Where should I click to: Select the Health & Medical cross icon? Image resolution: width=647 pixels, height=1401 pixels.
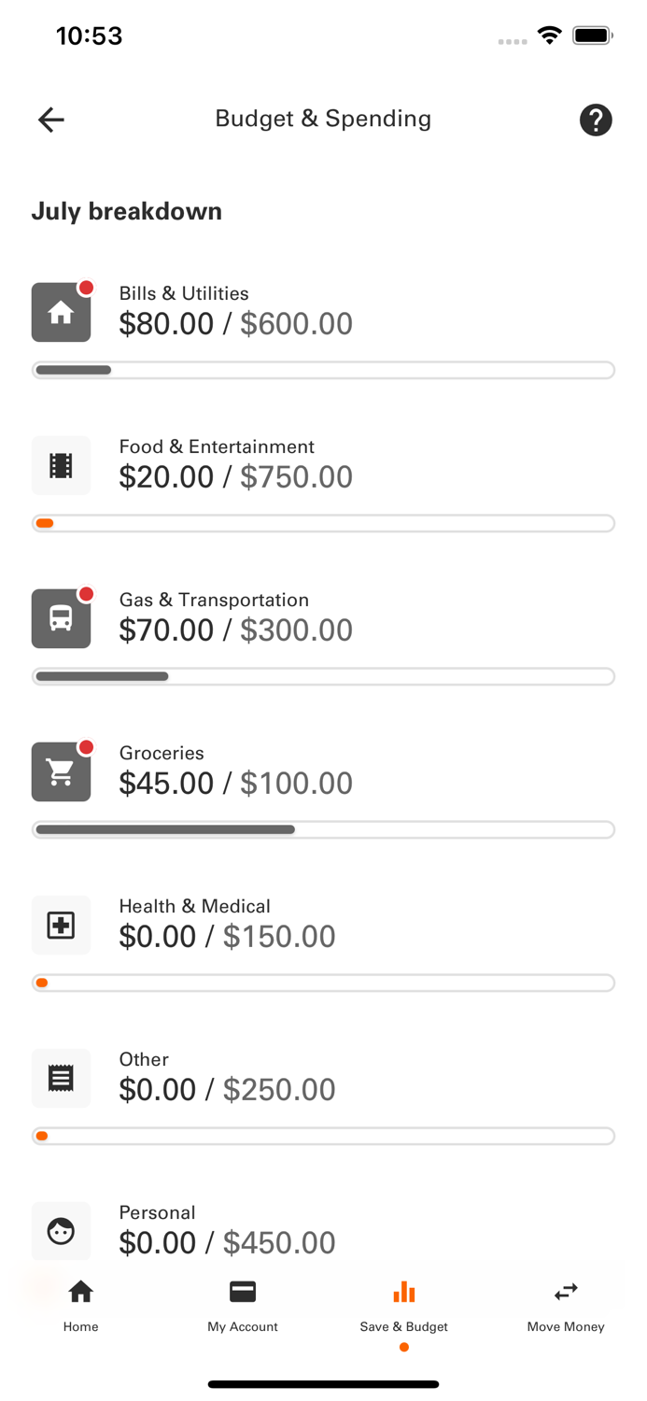61,925
